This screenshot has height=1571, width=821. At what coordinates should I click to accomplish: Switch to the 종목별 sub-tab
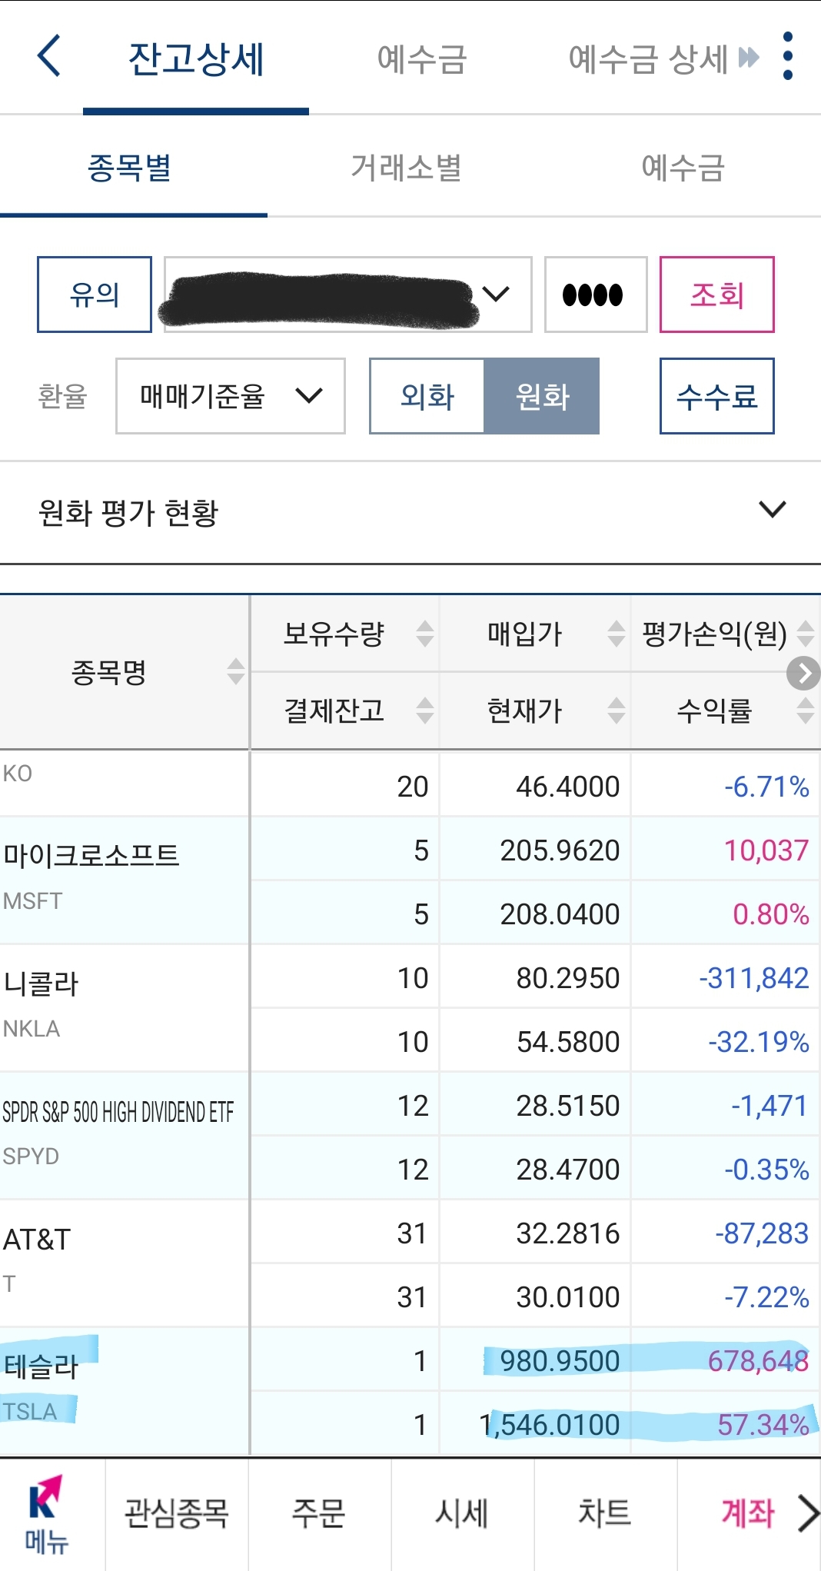pos(131,168)
